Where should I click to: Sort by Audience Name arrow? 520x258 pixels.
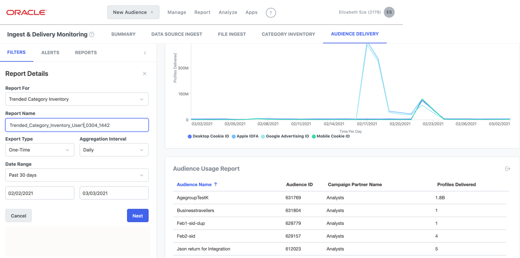coord(216,185)
